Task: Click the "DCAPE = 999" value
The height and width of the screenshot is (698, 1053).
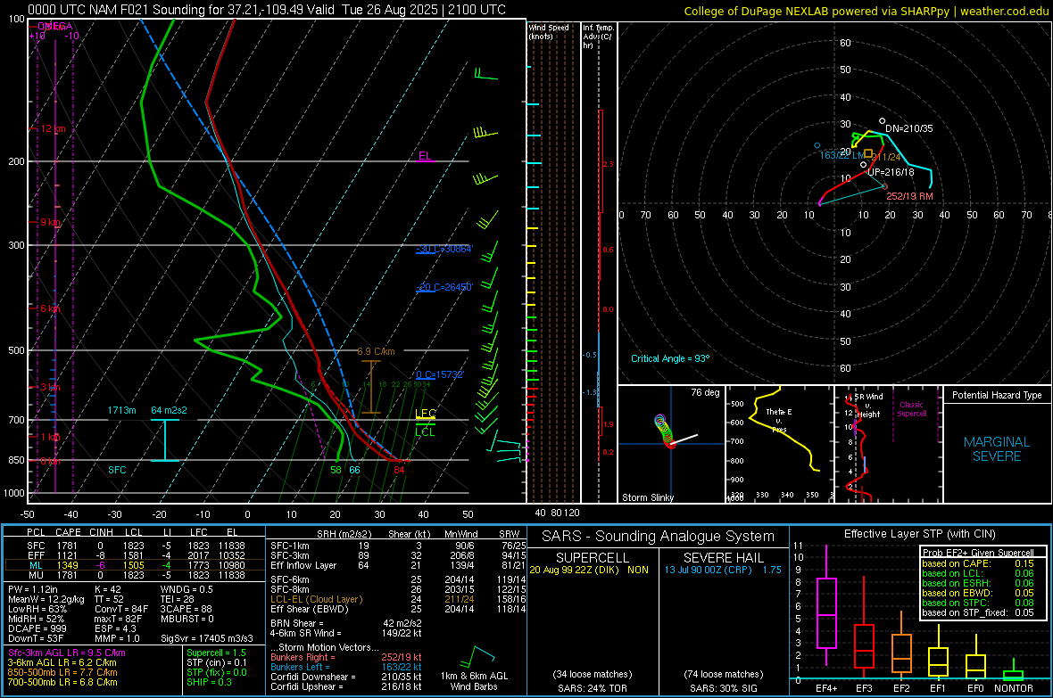Action: 37,628
